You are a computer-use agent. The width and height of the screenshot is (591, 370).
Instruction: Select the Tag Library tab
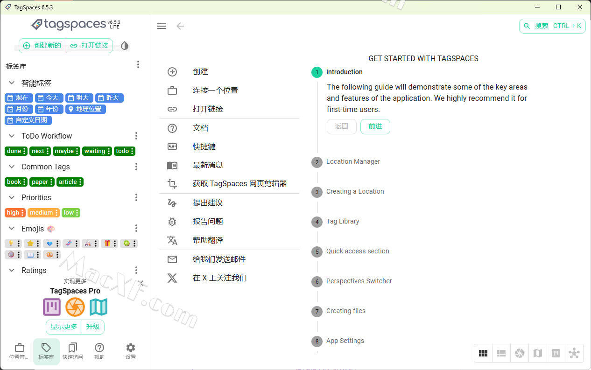[x=46, y=351]
